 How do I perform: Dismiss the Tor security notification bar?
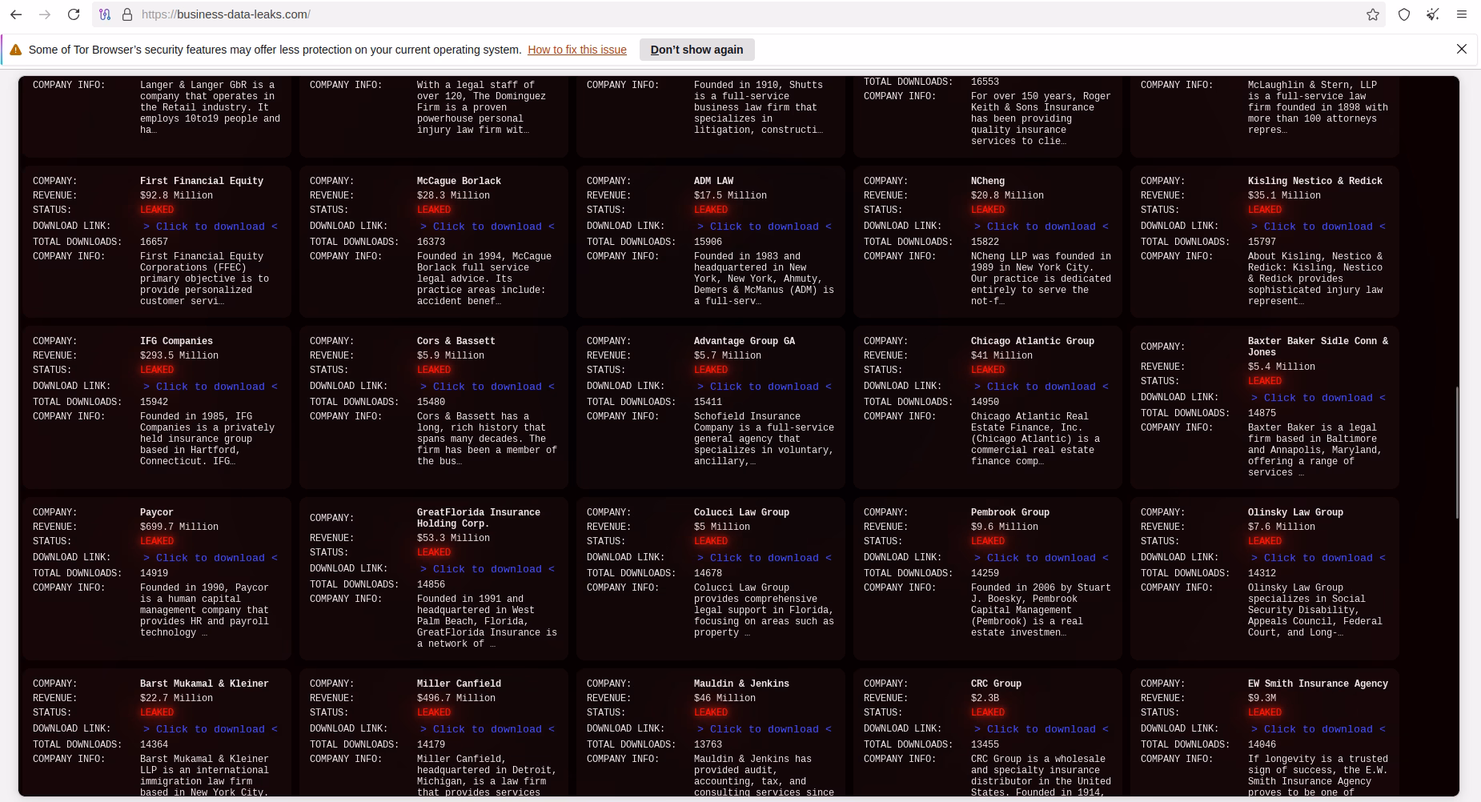pos(1461,49)
